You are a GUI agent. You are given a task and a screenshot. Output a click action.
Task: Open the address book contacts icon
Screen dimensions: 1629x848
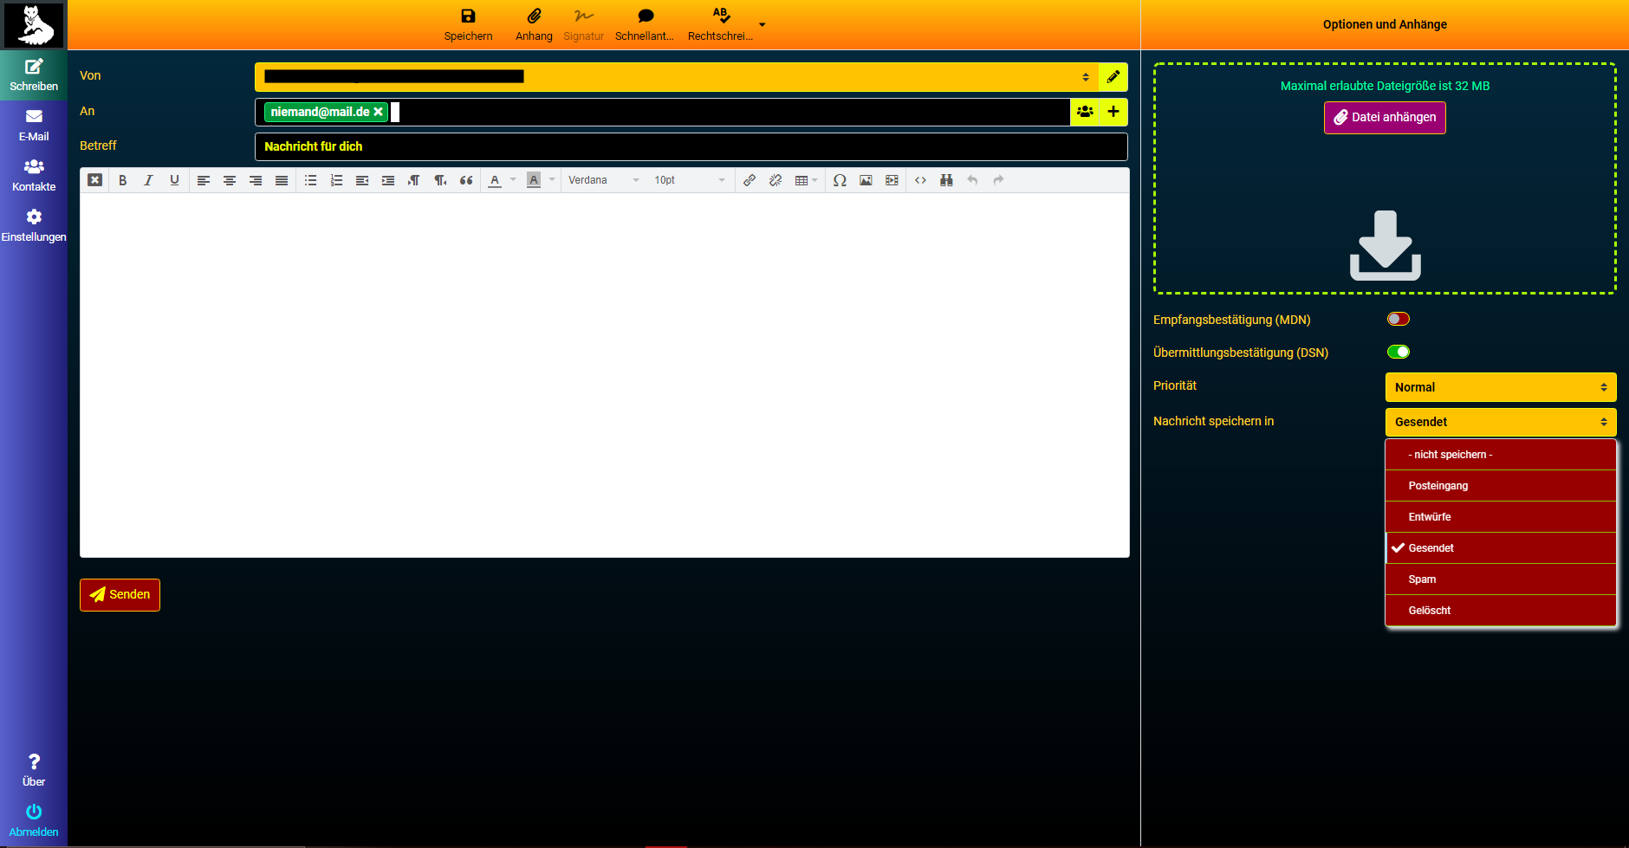(1084, 112)
